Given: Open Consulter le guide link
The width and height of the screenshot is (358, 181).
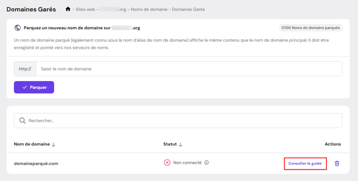Looking at the screenshot, I should [305, 164].
